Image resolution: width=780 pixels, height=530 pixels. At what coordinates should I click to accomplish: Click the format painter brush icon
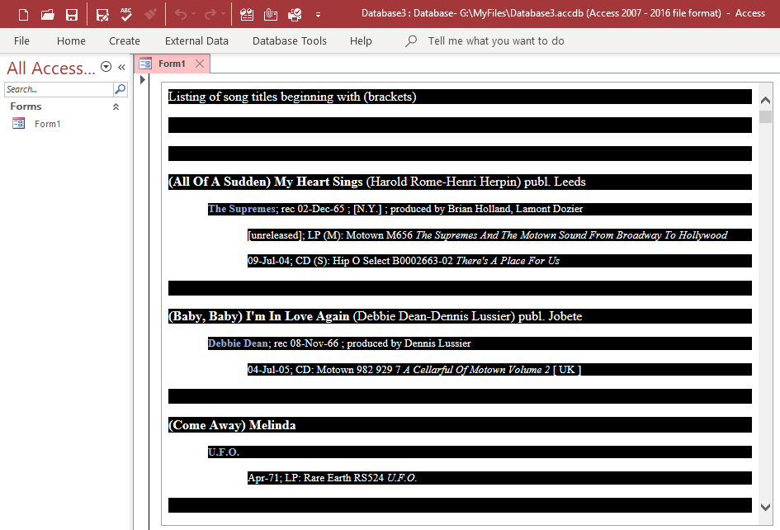click(x=151, y=14)
